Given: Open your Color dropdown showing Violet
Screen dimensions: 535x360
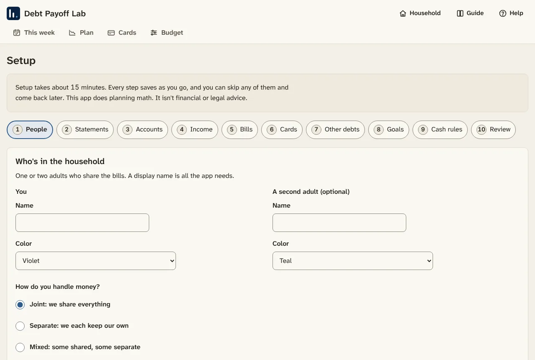Looking at the screenshot, I should (x=96, y=261).
